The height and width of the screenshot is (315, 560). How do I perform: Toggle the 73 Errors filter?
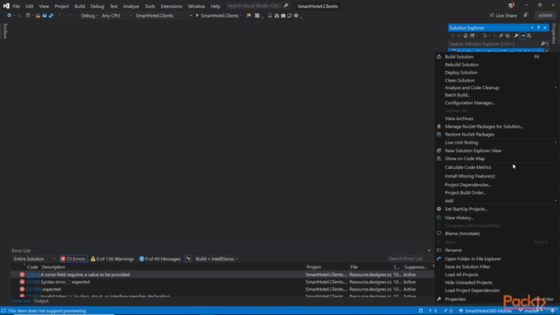(x=73, y=259)
